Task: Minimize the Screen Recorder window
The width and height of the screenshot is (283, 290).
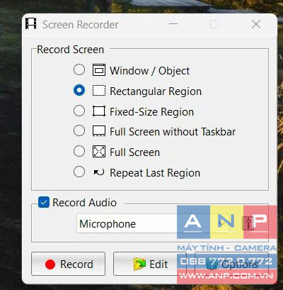Action: pos(173,24)
